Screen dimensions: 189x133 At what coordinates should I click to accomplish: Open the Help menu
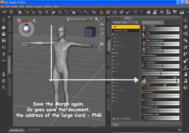point(56,7)
